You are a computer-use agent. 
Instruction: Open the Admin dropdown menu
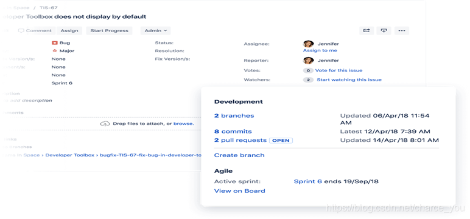(156, 30)
